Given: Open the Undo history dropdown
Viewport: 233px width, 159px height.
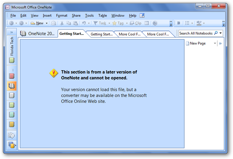Looking at the screenshot, I should [x=89, y=23].
